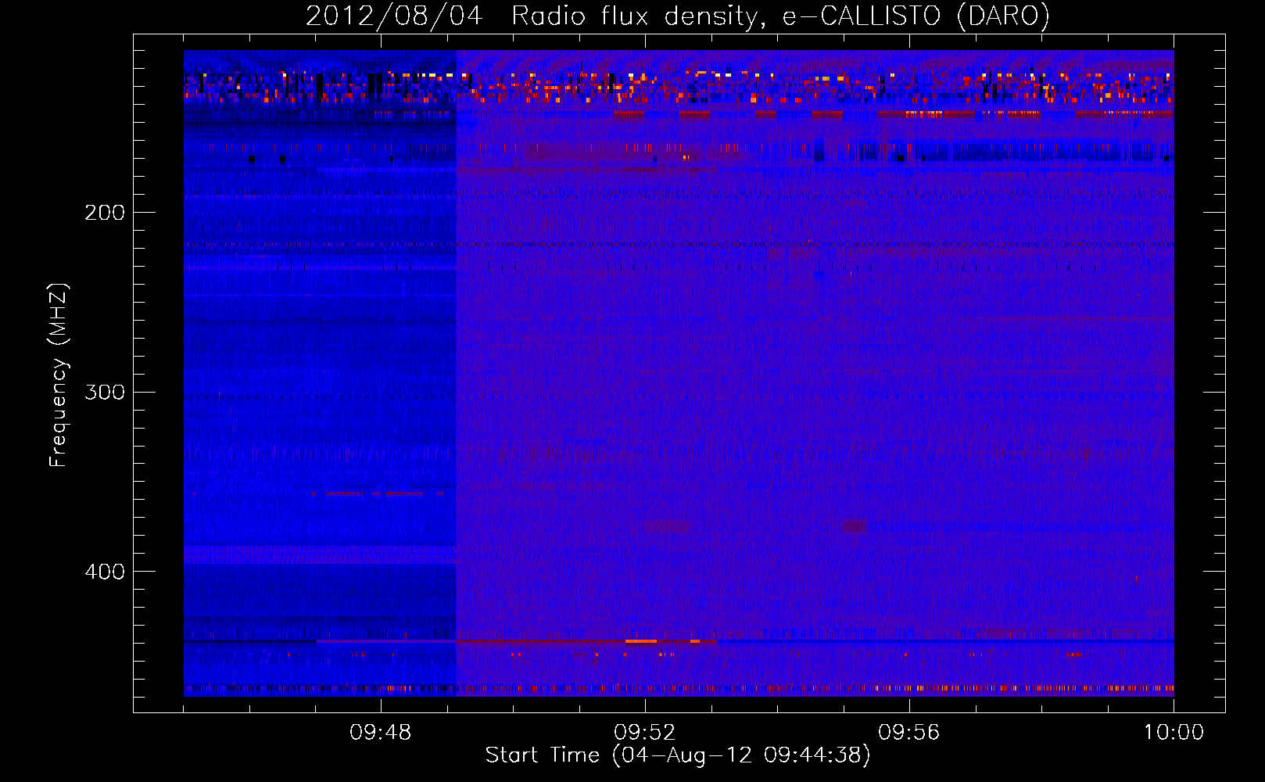Click the '09:48' time tick label
The image size is (1265, 782).
(381, 733)
